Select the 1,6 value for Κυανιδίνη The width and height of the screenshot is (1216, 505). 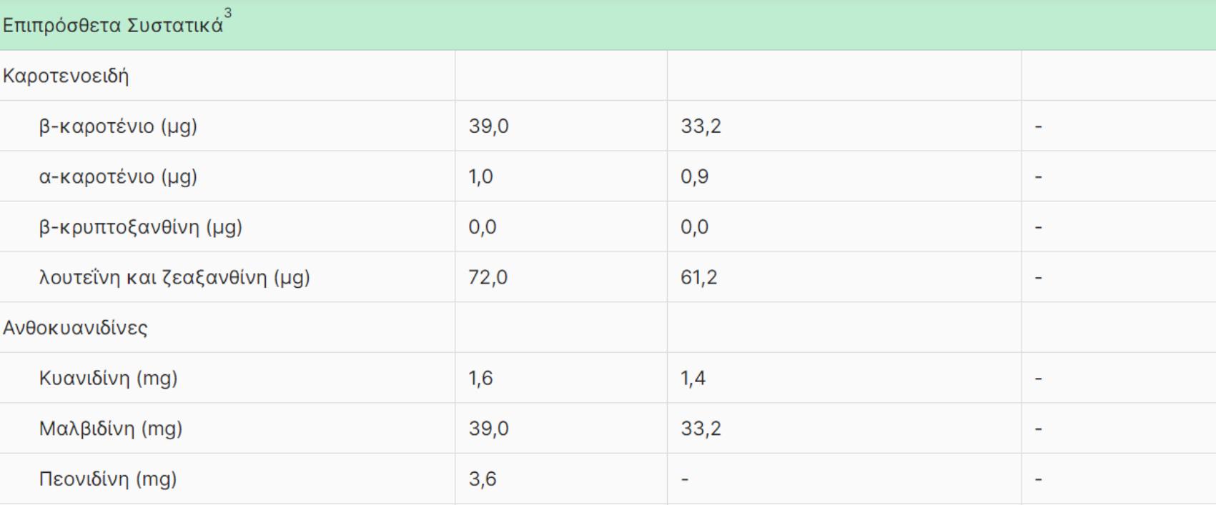(480, 378)
